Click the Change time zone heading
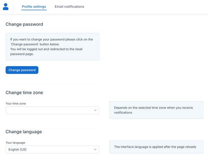 pyautogui.click(x=24, y=93)
